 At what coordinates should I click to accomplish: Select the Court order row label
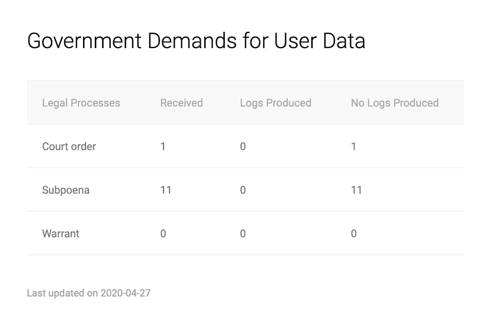(69, 146)
